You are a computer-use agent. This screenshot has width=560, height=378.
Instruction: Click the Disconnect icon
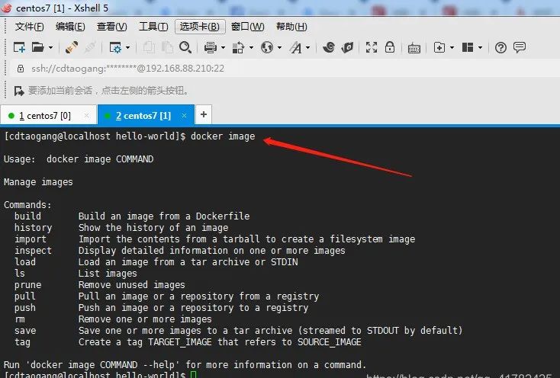tap(90, 47)
